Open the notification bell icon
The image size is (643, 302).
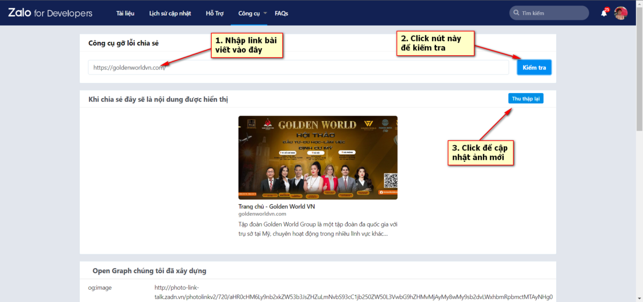604,13
